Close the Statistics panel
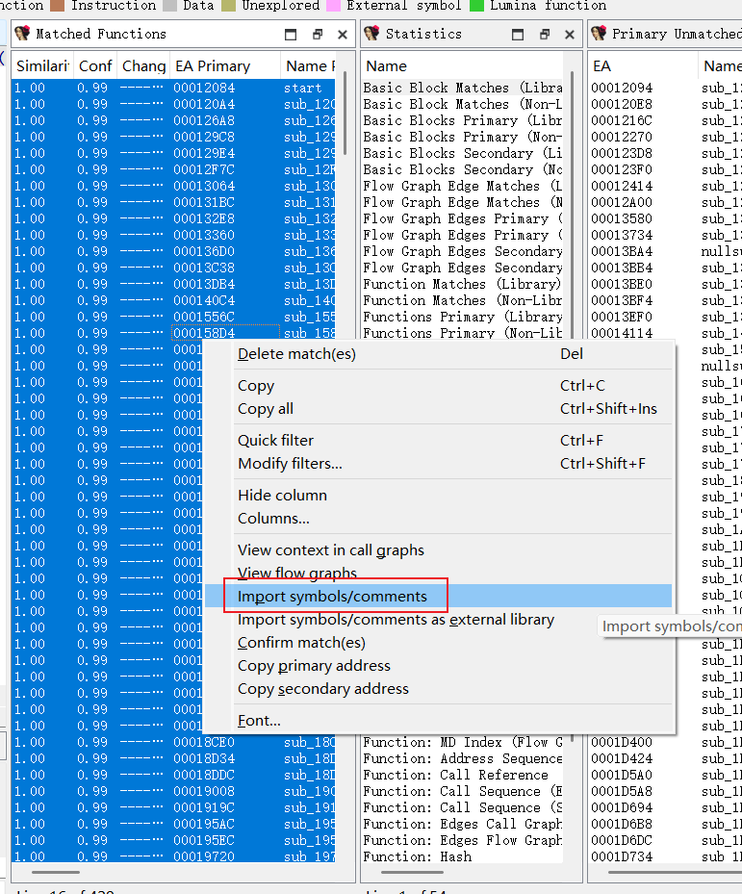This screenshot has width=742, height=894. point(569,35)
